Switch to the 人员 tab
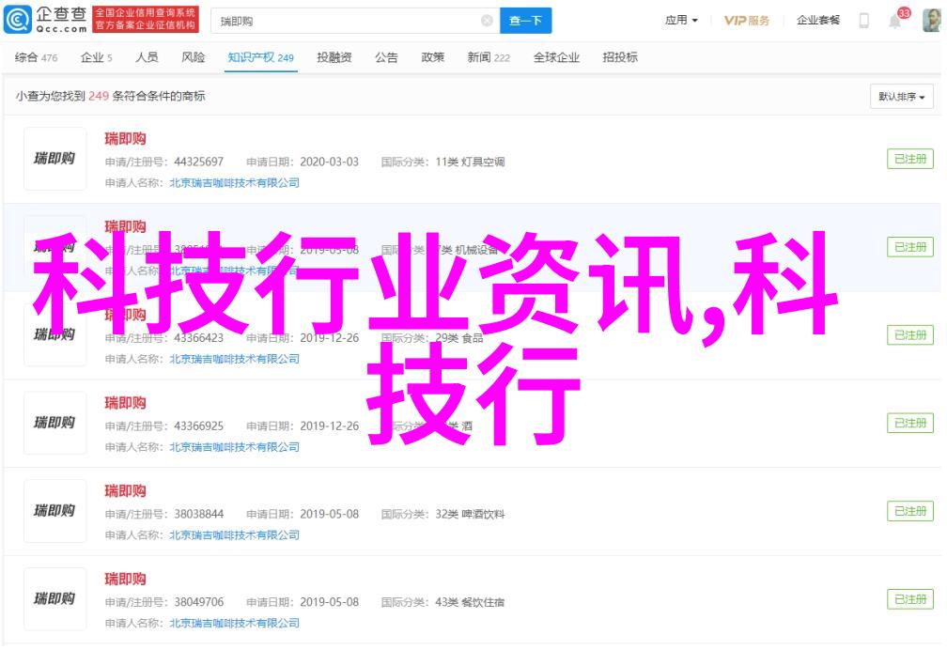 147,57
